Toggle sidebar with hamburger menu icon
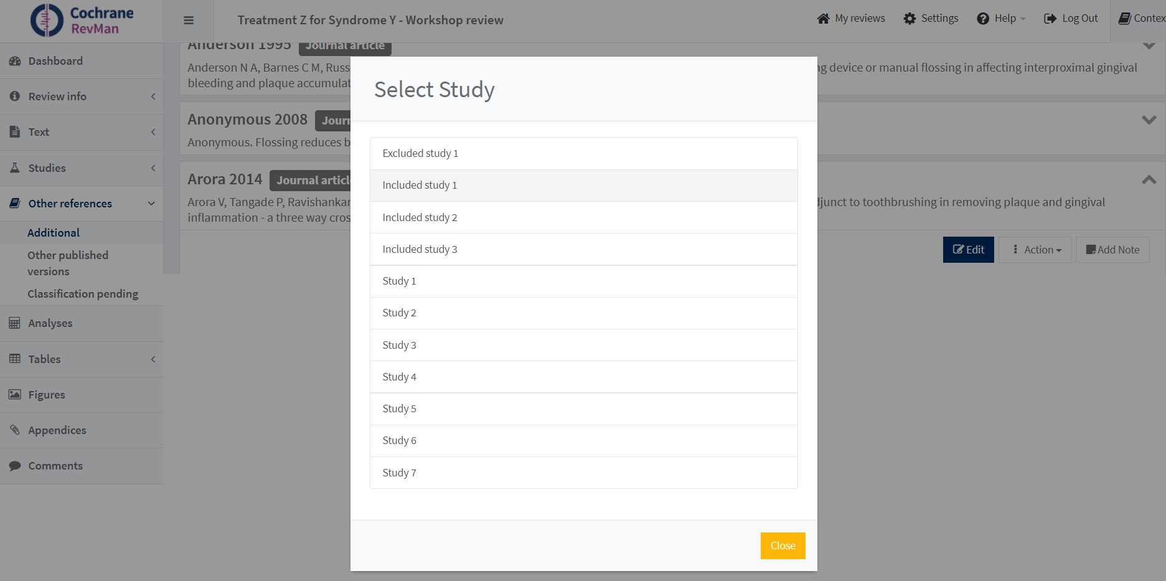The image size is (1166, 581). click(189, 21)
